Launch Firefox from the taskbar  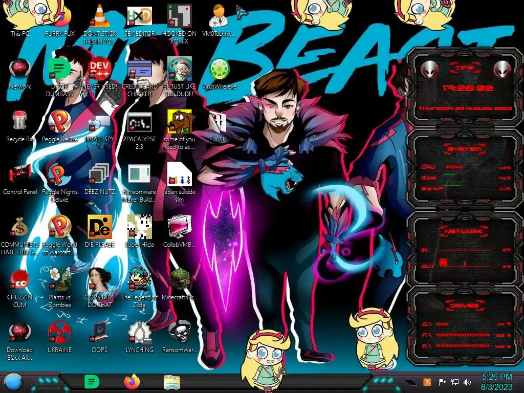point(132,382)
